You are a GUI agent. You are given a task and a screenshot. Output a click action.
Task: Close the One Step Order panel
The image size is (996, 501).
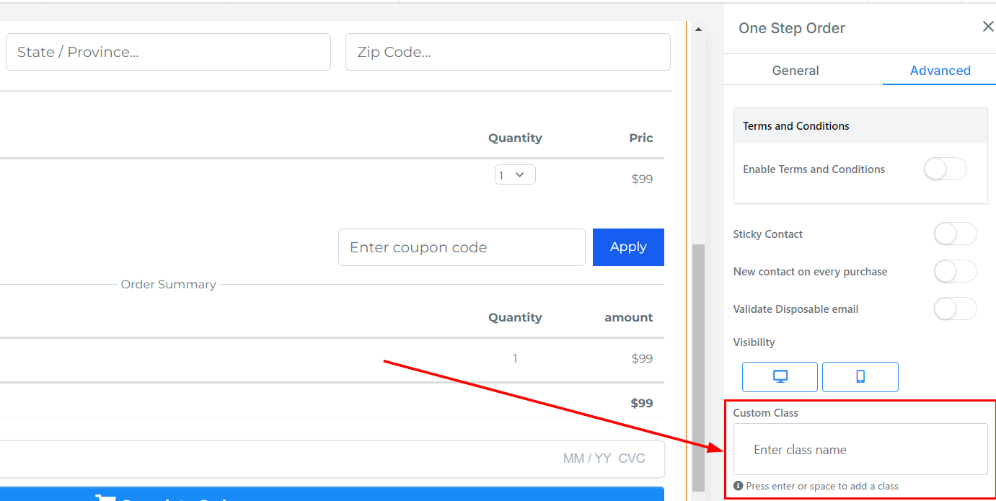pyautogui.click(x=987, y=27)
